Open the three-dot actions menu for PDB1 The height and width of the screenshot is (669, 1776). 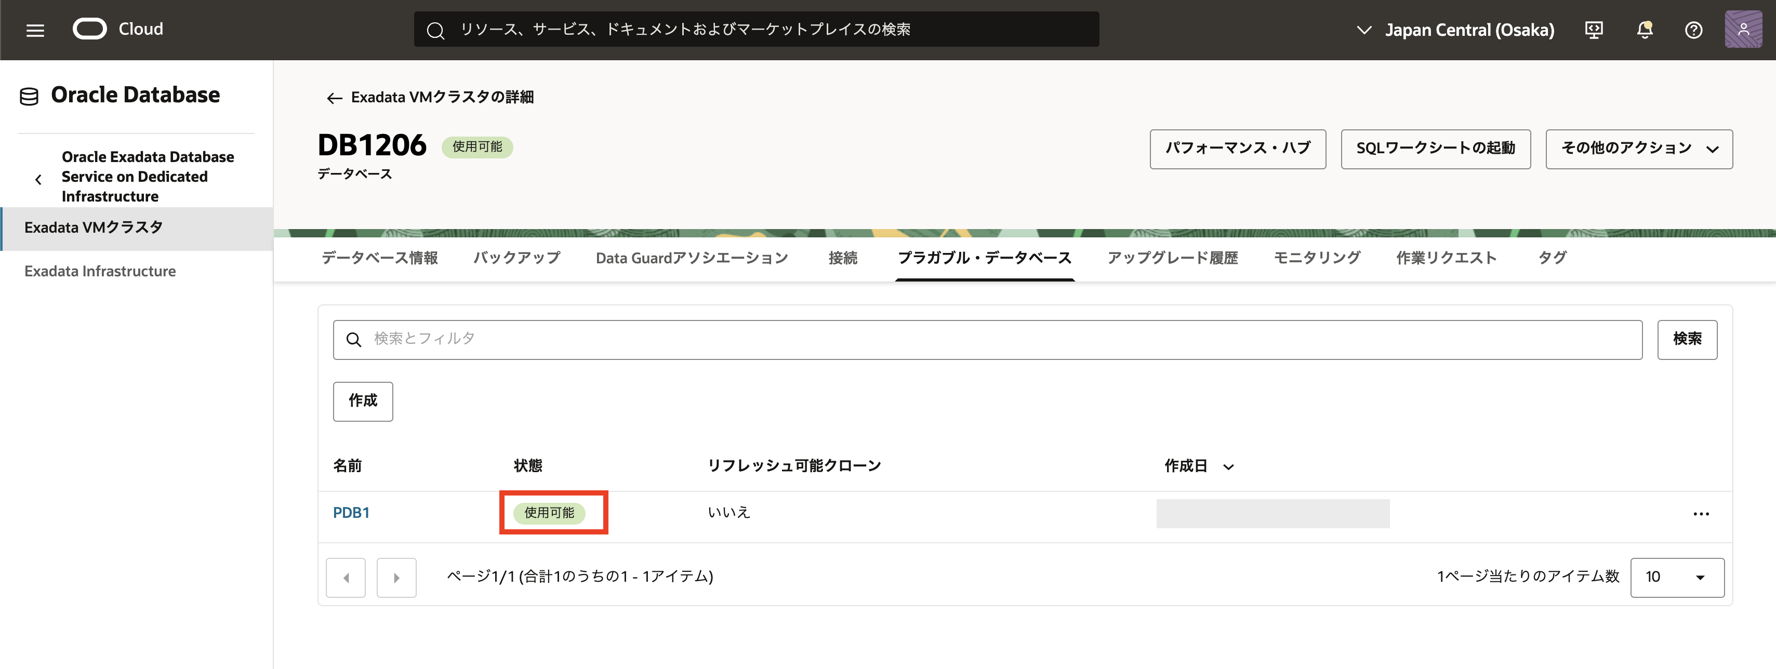coord(1701,514)
